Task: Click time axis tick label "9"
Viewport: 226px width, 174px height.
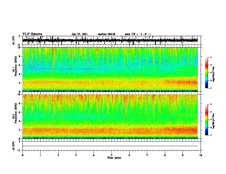Action: pos(183,155)
